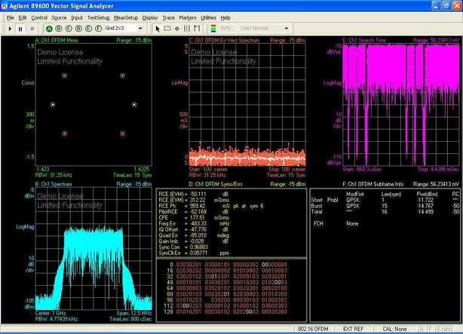Open the File menu
463x334 pixels.
[11, 18]
